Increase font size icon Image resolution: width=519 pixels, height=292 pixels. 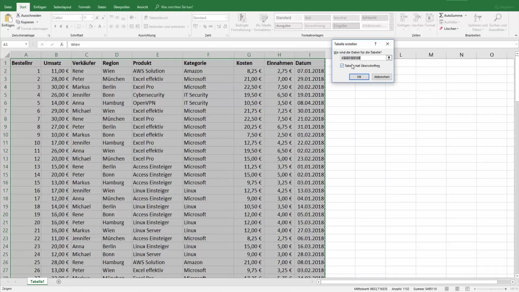[x=97, y=18]
